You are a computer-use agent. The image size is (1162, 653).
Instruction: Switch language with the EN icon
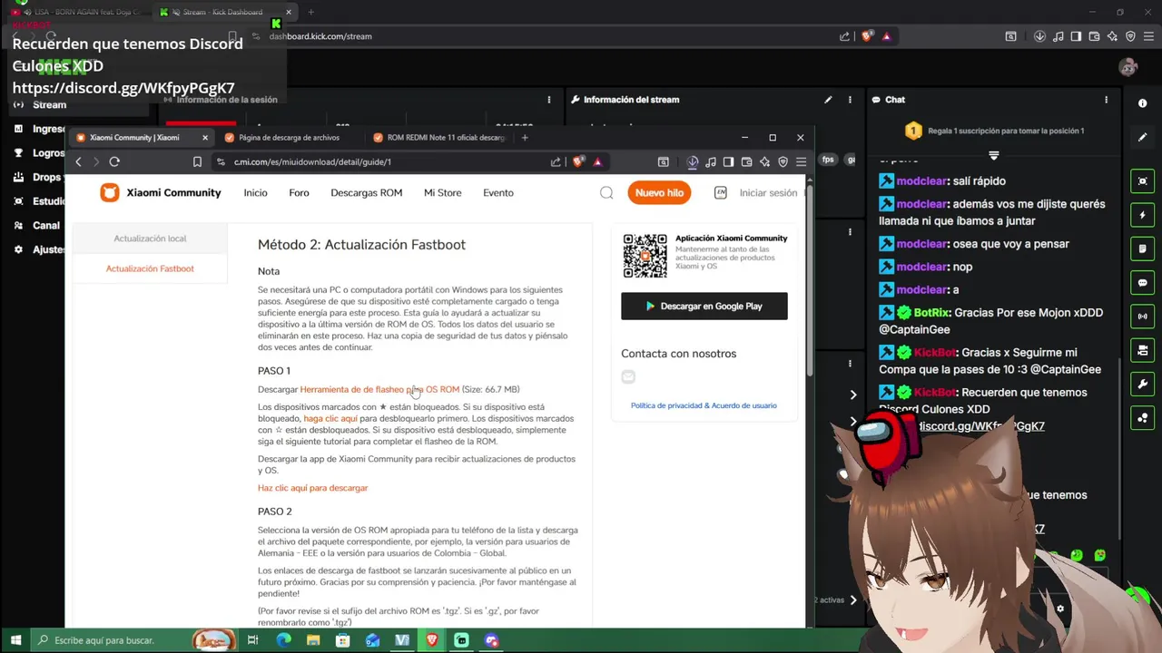click(720, 192)
